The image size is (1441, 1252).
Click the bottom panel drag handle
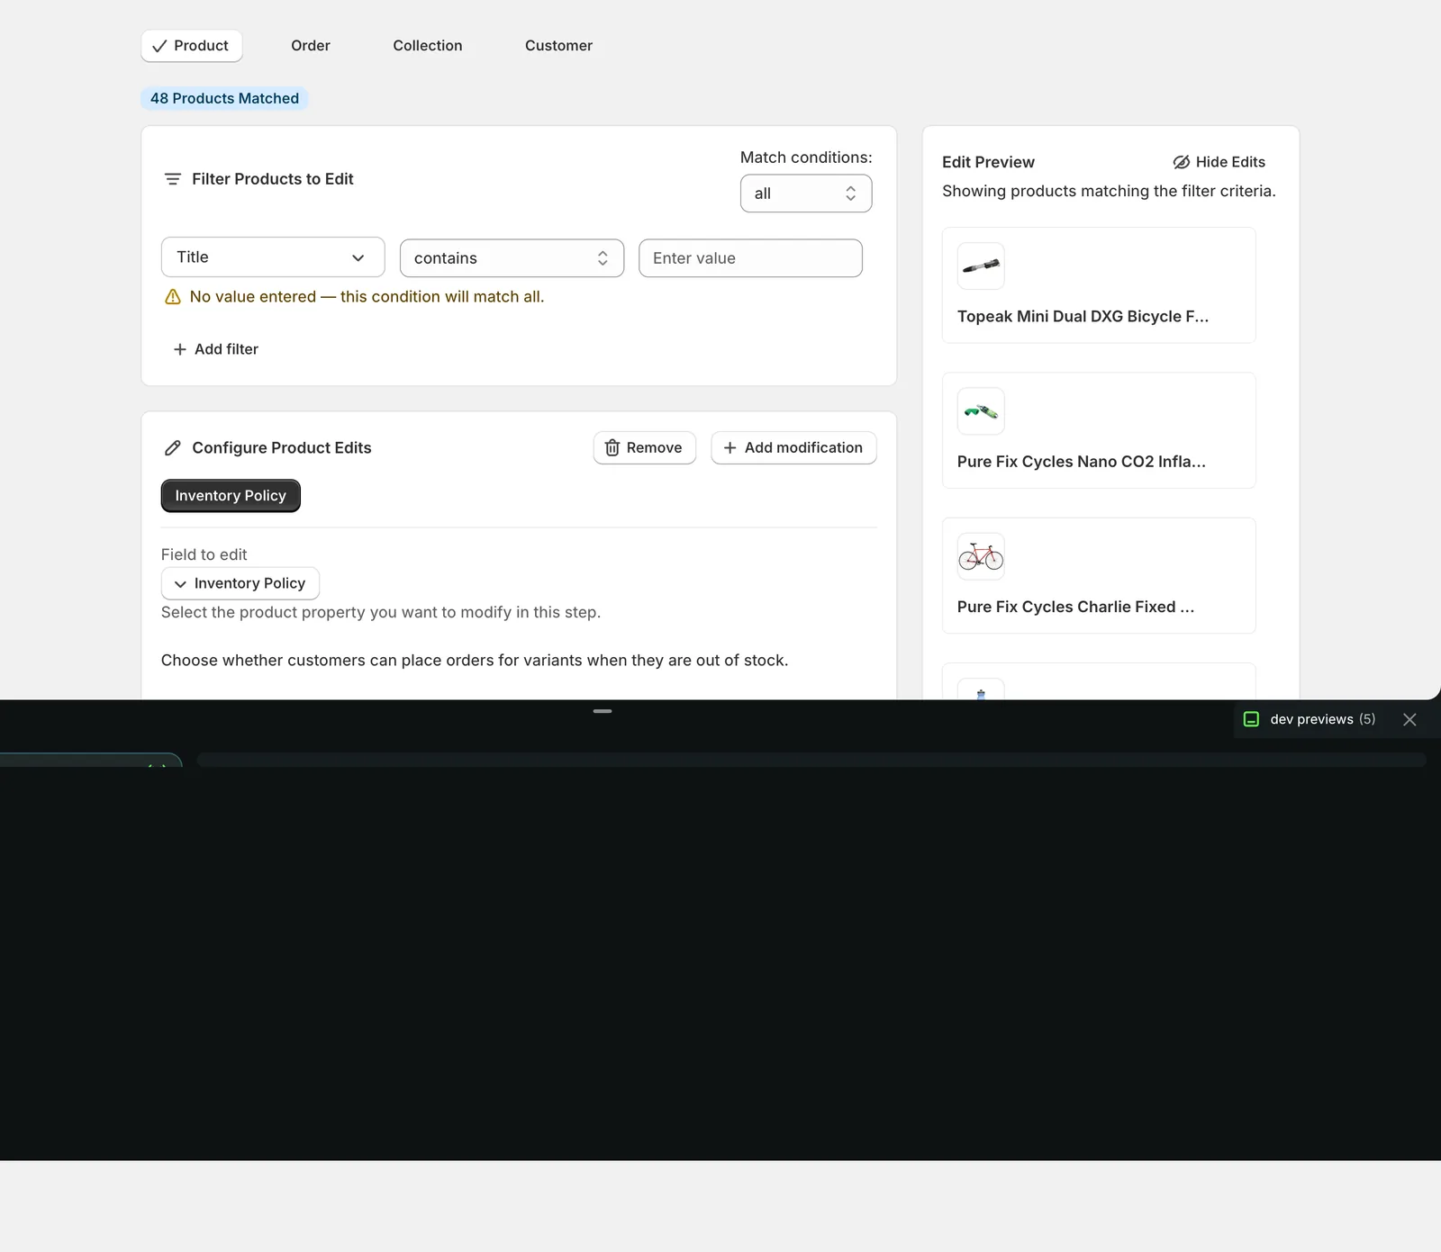coord(603,711)
